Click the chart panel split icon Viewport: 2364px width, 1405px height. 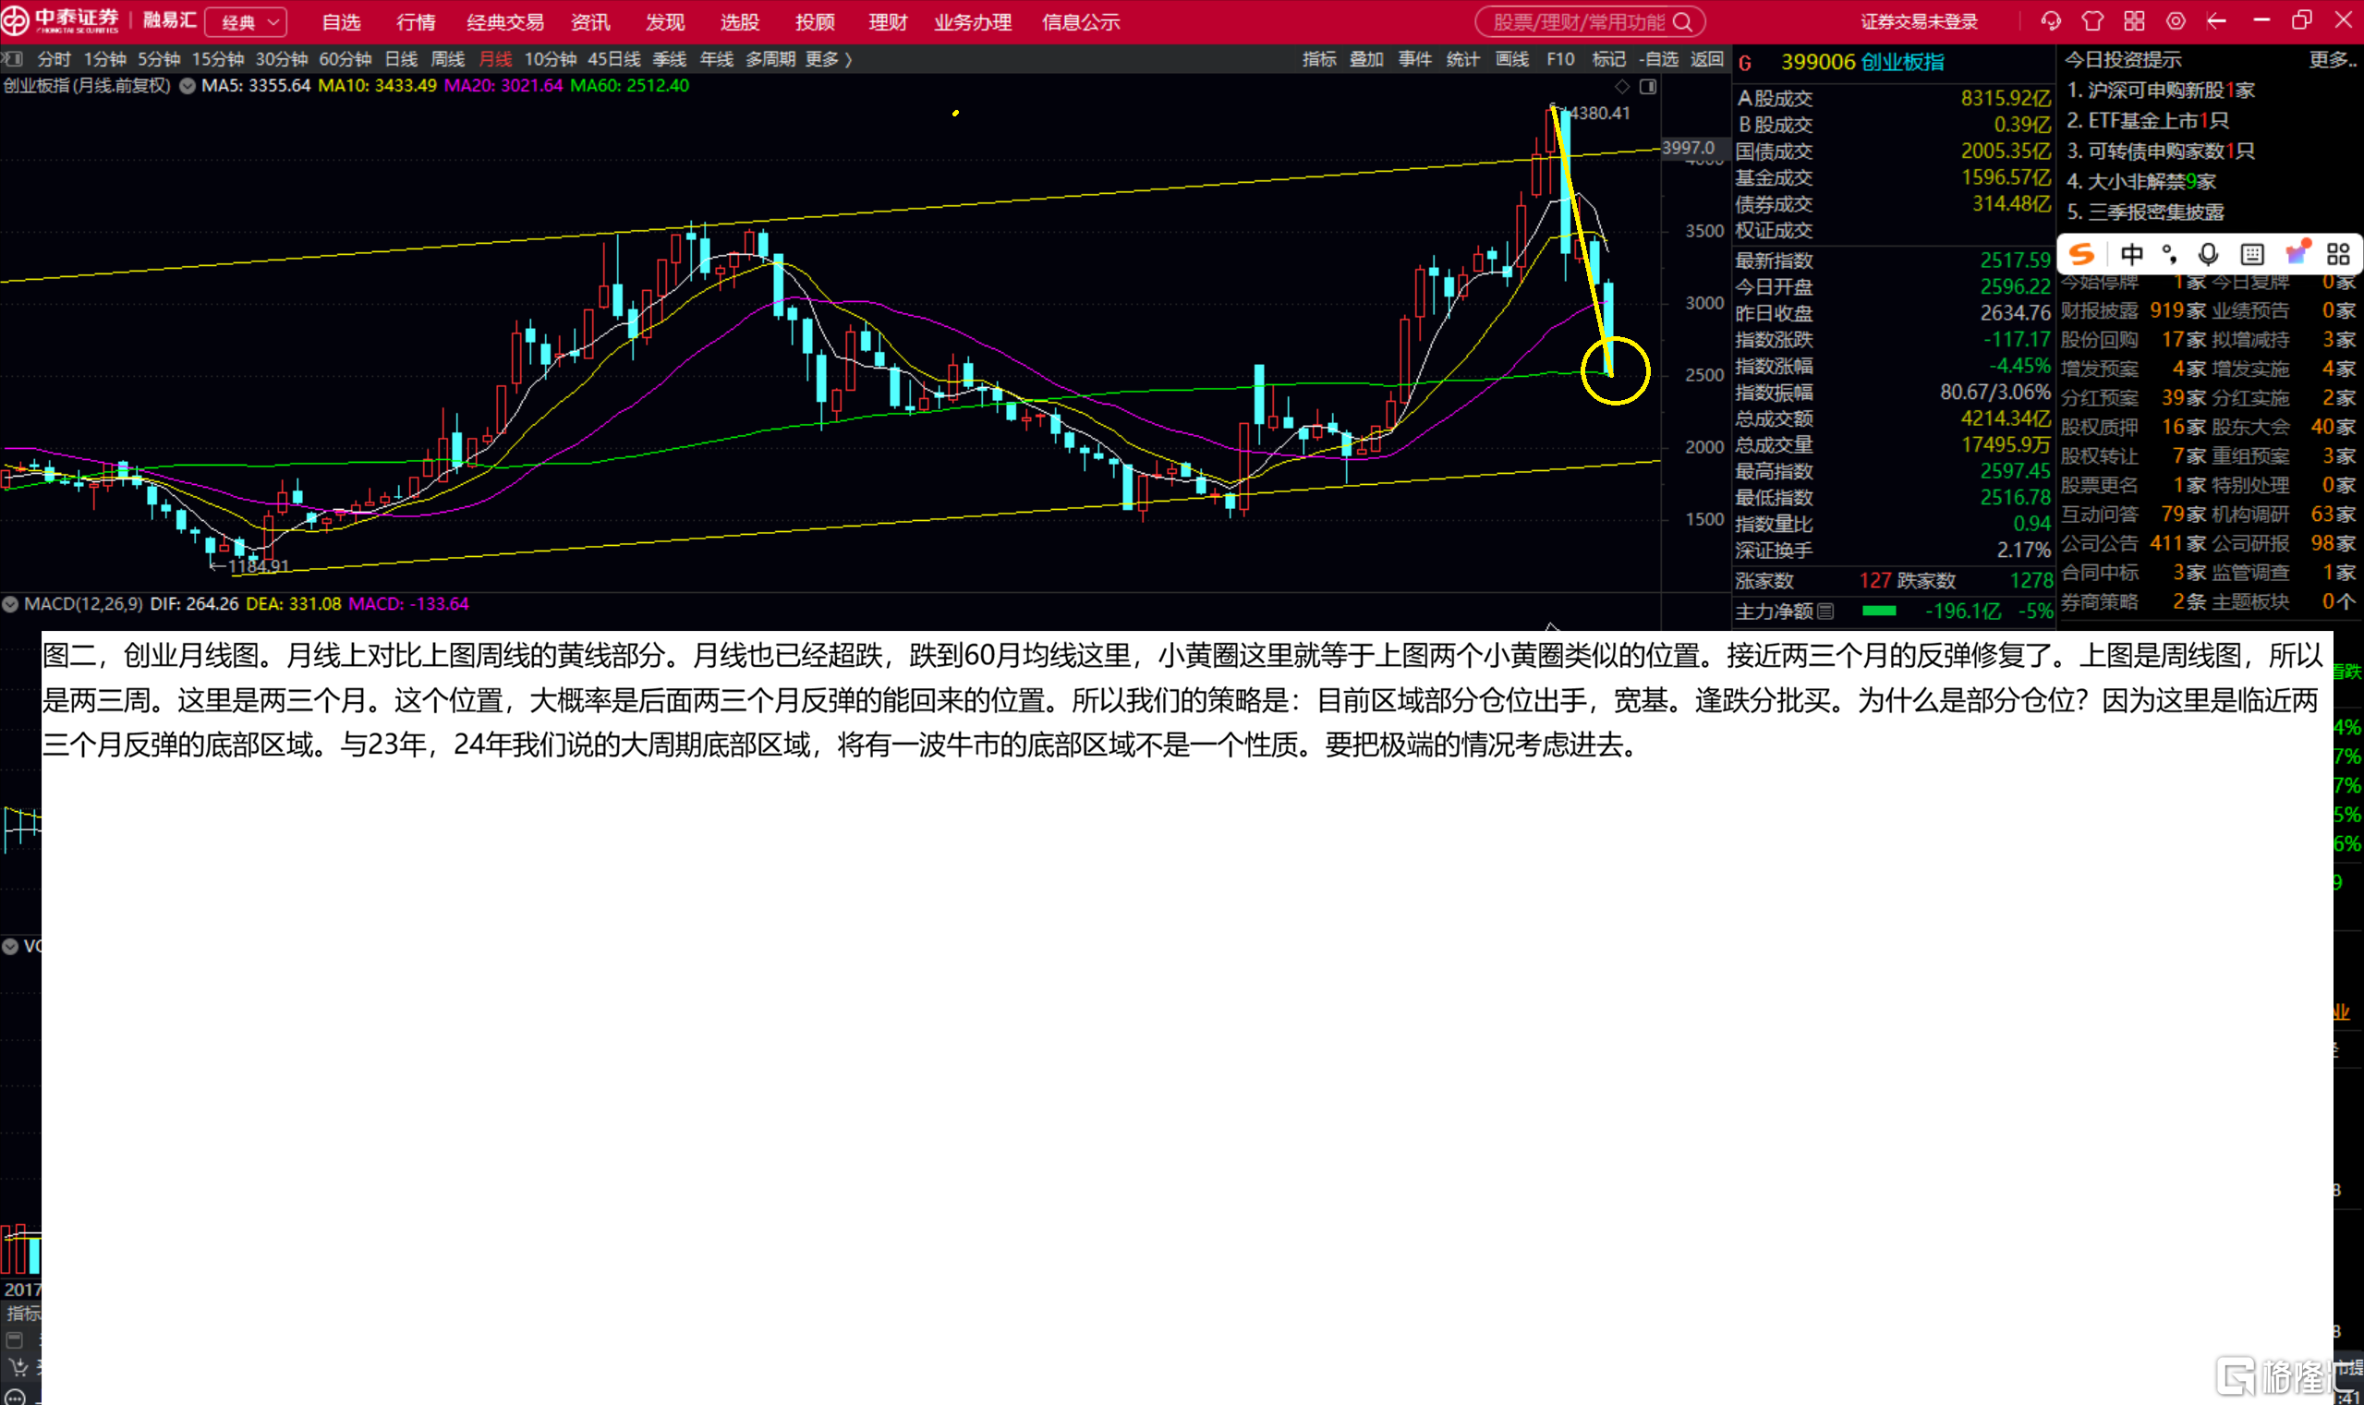pyautogui.click(x=1648, y=87)
